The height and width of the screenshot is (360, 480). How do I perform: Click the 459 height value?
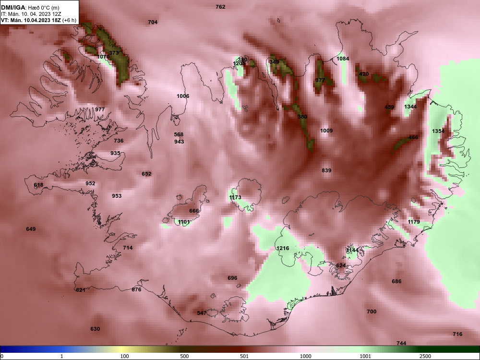389,107
